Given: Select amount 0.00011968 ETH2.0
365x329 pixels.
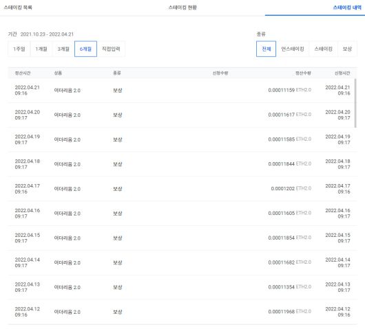Looking at the screenshot, I should (x=289, y=312).
